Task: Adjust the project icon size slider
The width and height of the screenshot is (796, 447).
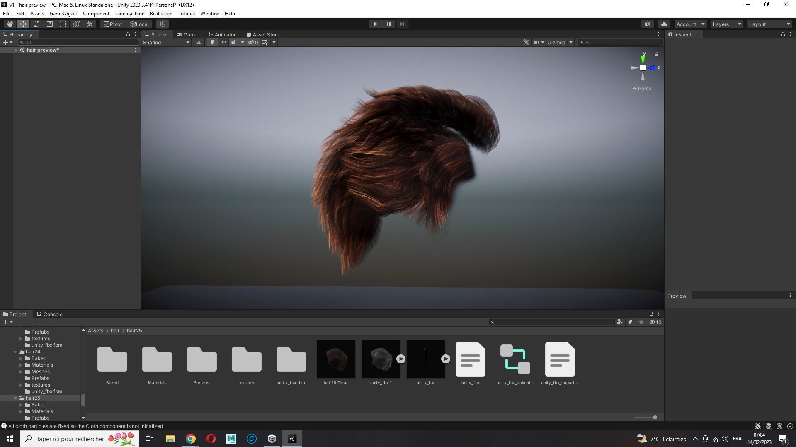Action: [654, 417]
